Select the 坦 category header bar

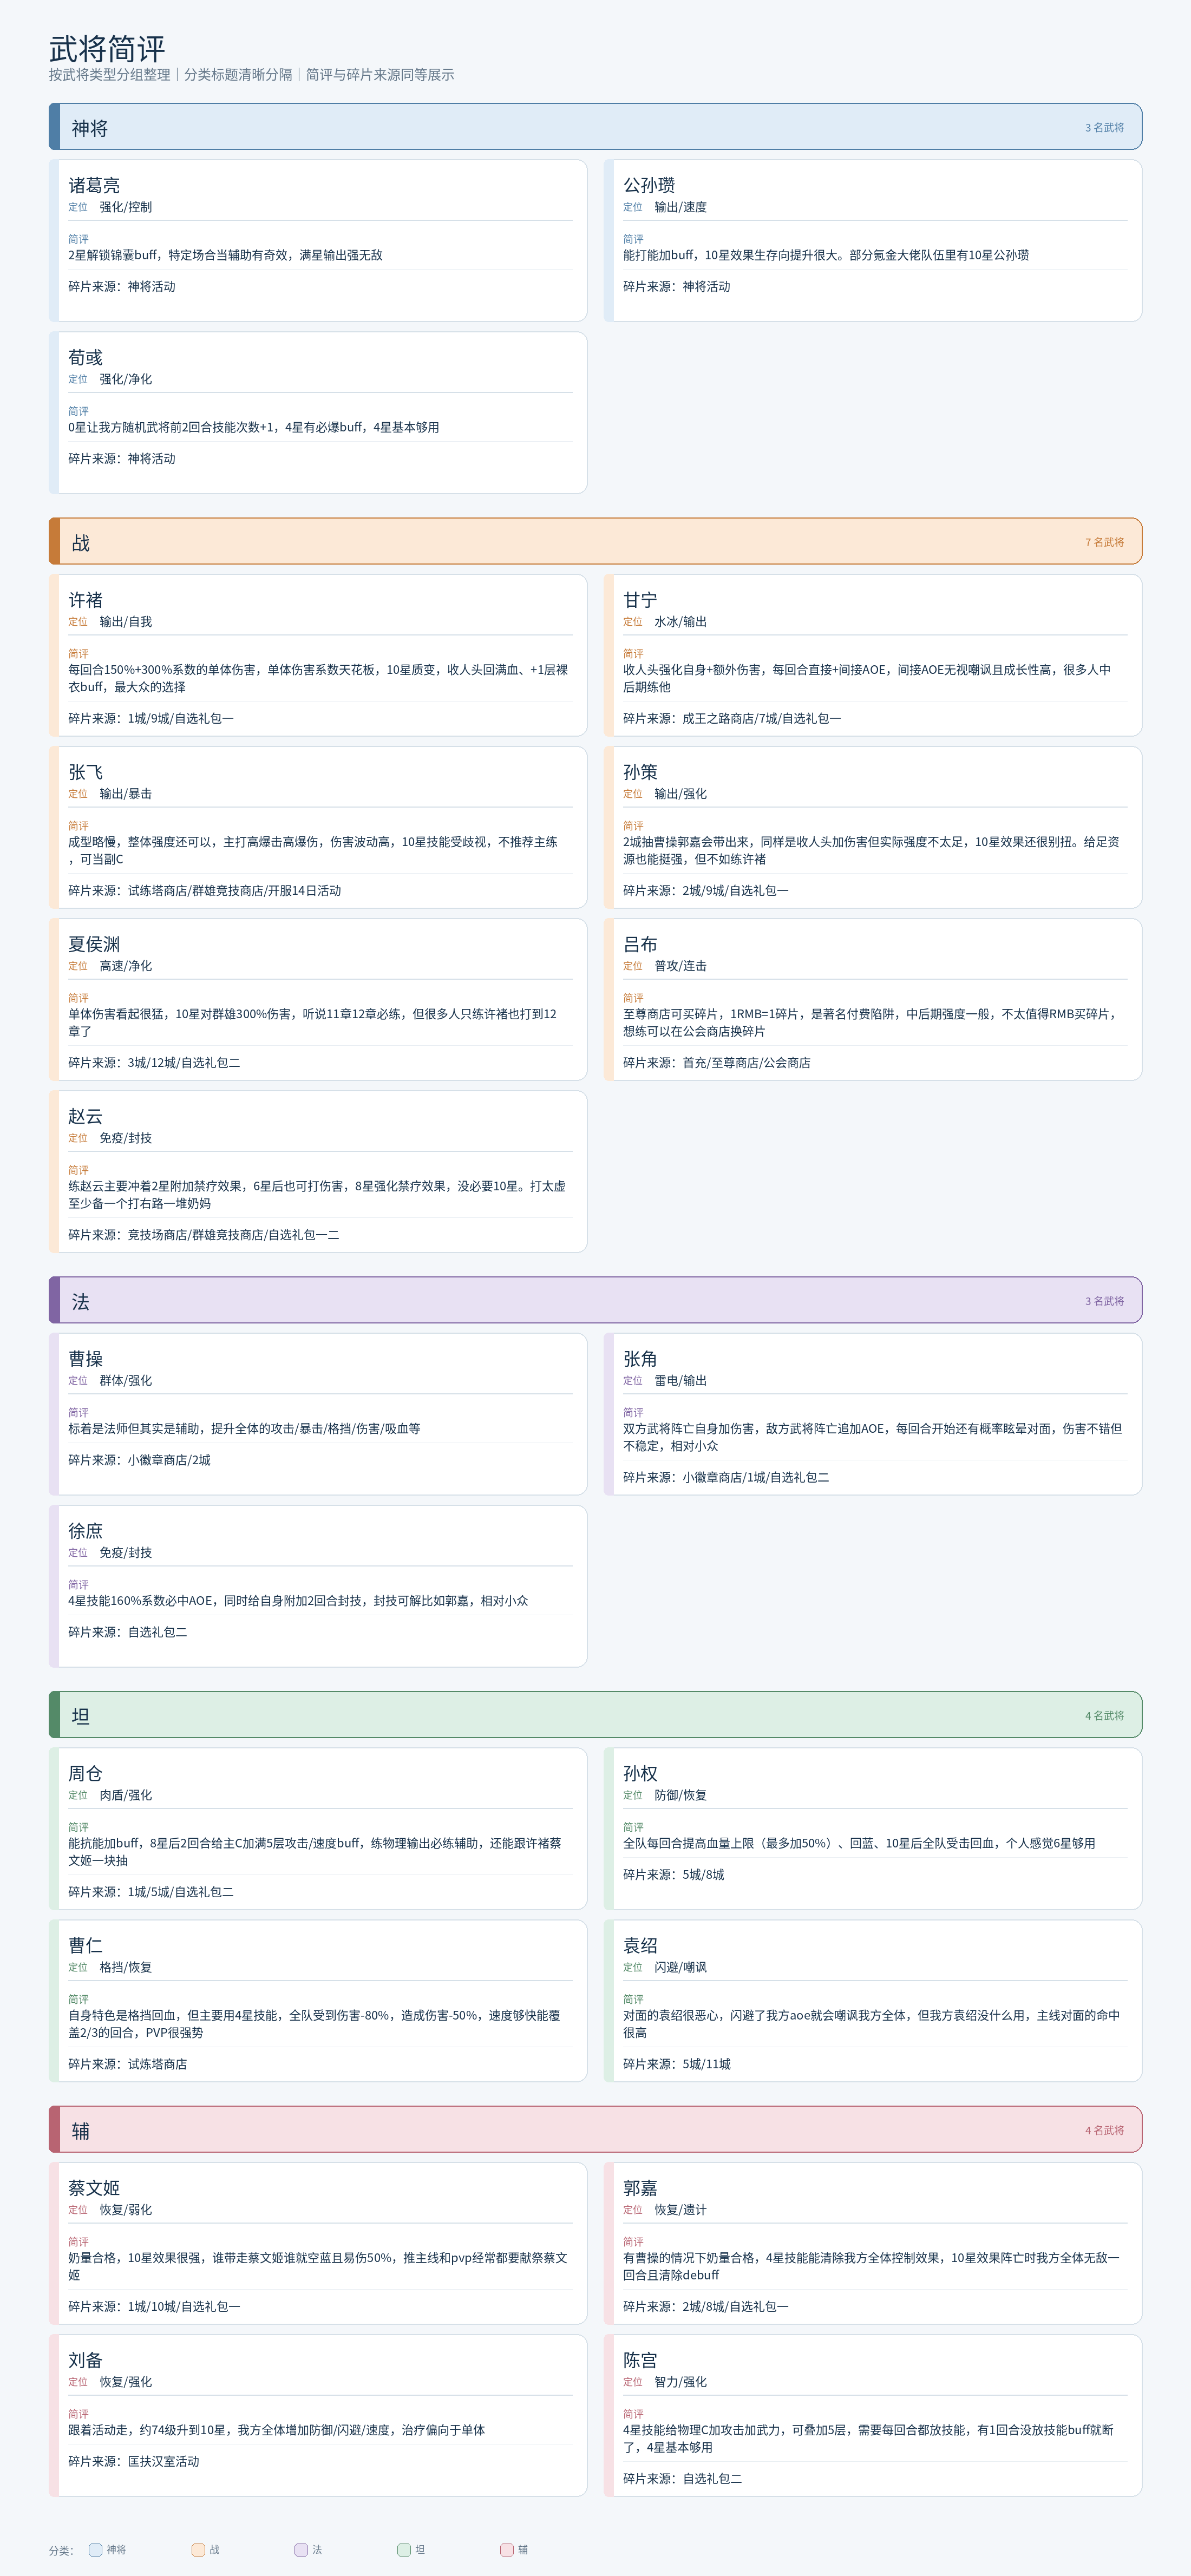(595, 1714)
